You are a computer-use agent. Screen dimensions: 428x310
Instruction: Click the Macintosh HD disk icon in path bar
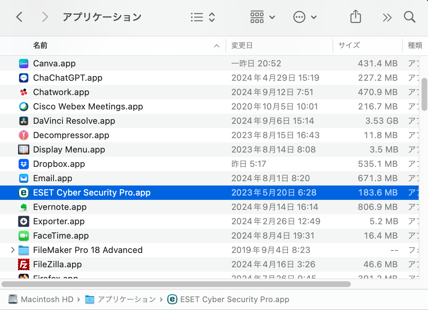click(x=13, y=299)
